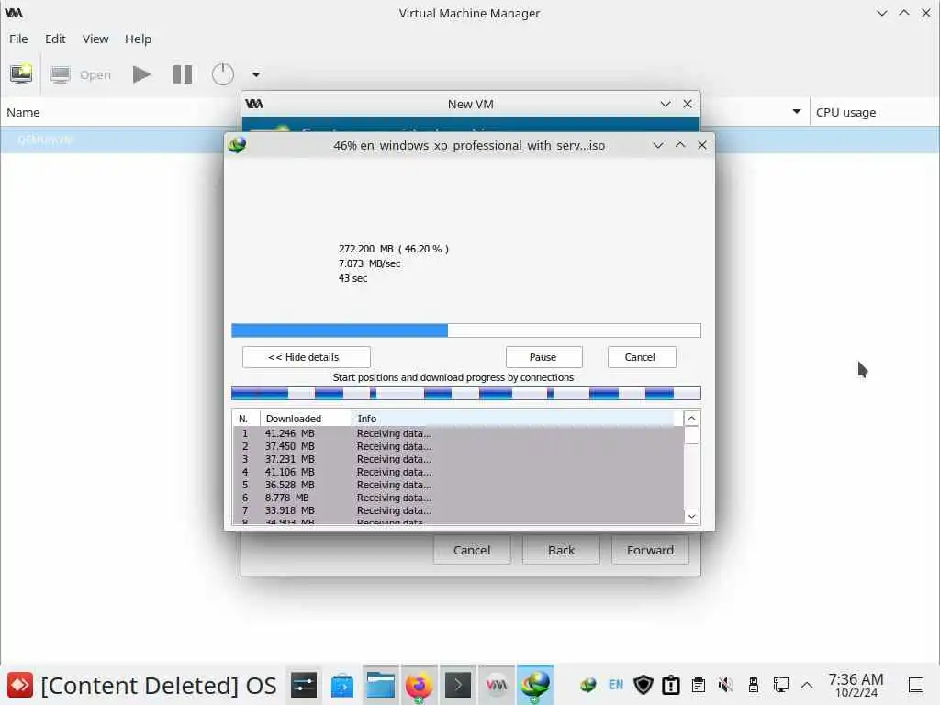Screen dimensions: 940x705
Task: Click the muted volume tray icon
Action: click(726, 685)
